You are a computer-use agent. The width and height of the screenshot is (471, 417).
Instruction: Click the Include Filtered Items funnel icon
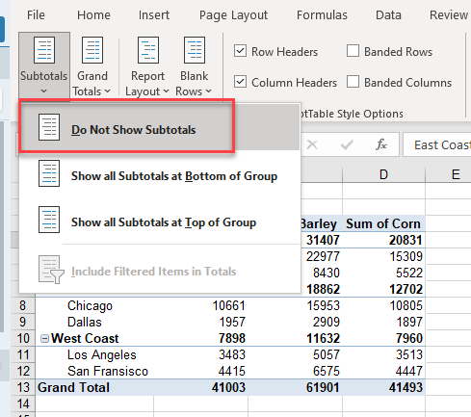click(x=51, y=270)
